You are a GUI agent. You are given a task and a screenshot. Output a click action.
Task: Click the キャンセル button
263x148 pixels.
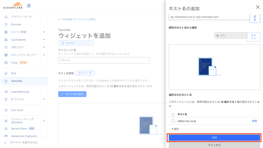pyautogui.click(x=214, y=145)
